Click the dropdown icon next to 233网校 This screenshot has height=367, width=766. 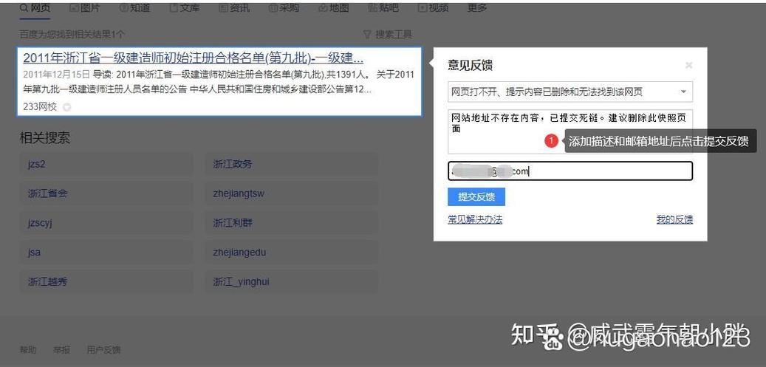tap(66, 107)
